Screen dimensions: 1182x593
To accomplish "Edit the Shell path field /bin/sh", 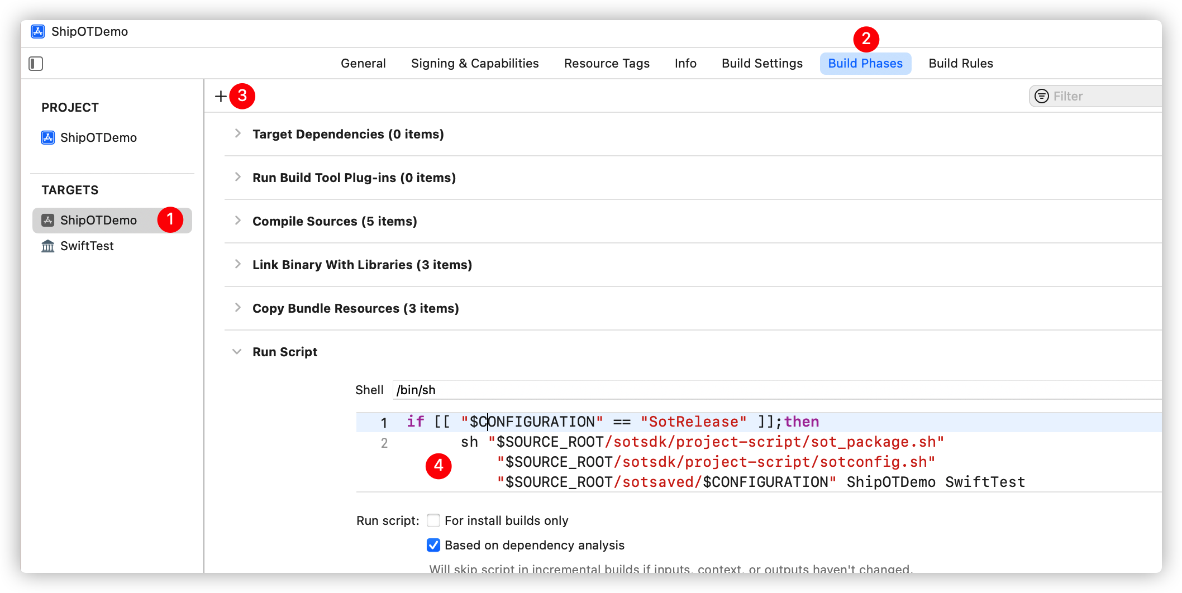I will [777, 390].
